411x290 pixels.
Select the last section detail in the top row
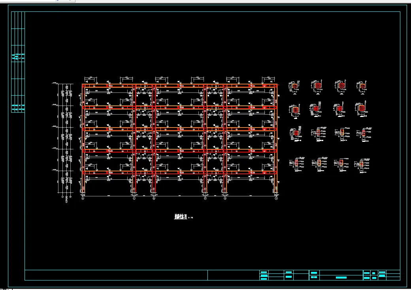(x=362, y=87)
